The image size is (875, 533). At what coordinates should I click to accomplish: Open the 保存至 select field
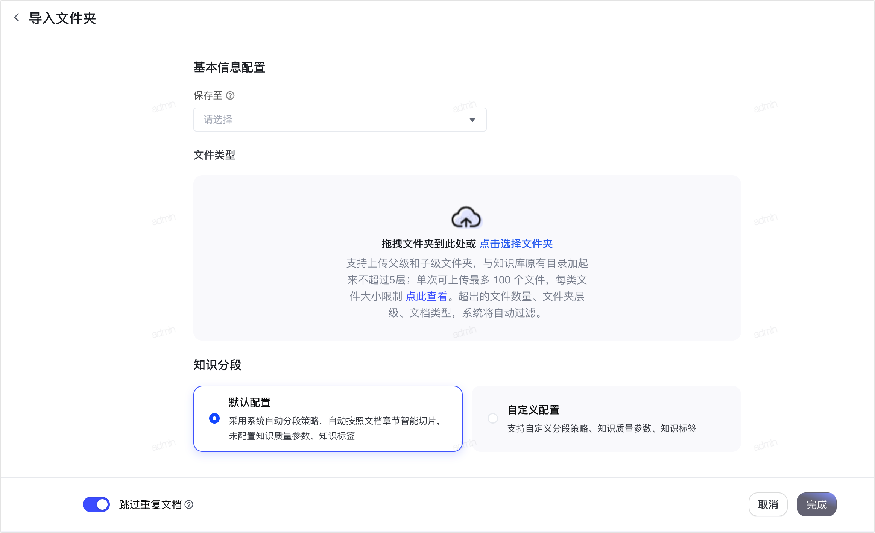coord(340,120)
